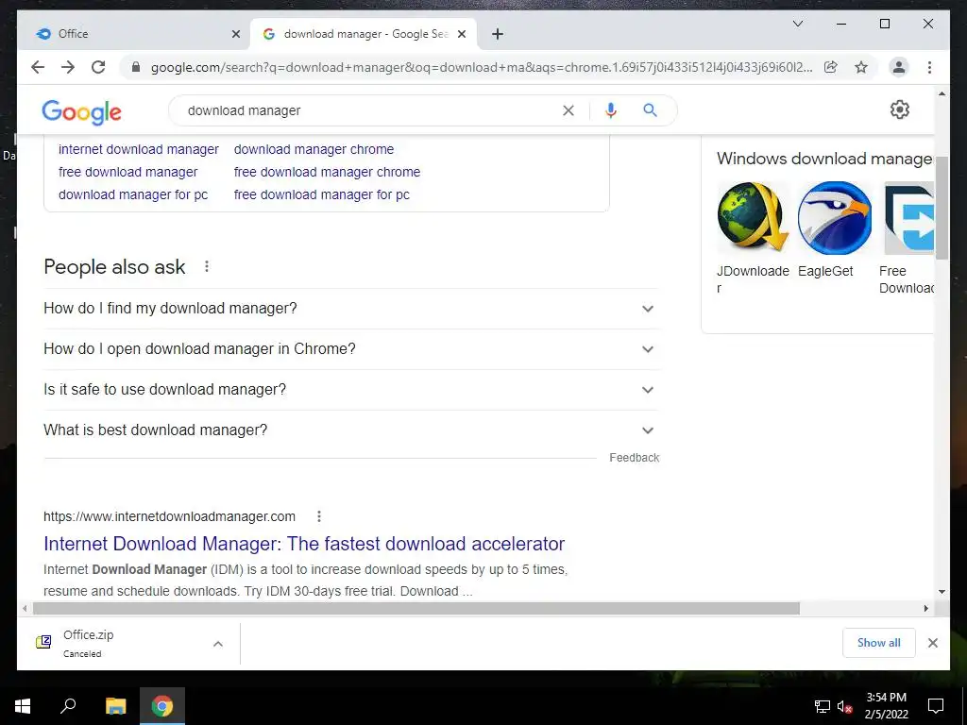Click the Office.zip file icon in the download bar
Image resolution: width=967 pixels, height=725 pixels.
click(43, 642)
